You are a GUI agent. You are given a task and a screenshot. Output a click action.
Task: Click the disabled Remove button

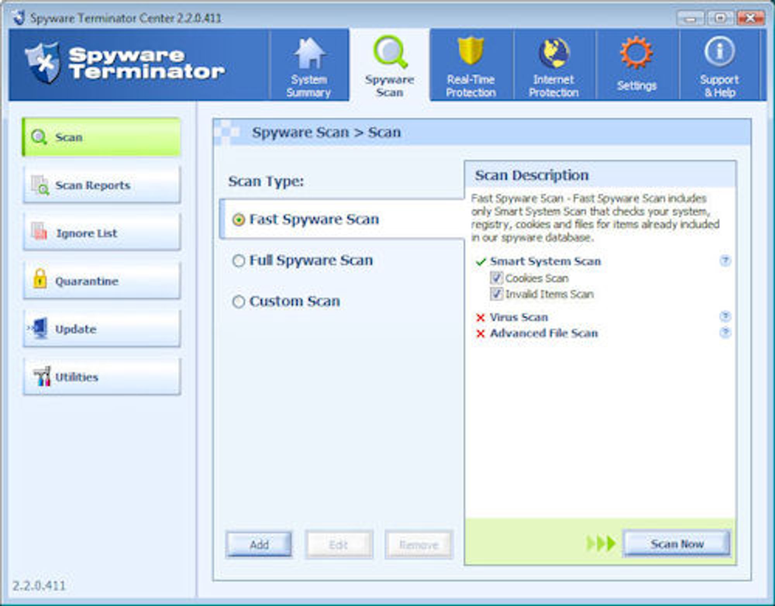(418, 544)
